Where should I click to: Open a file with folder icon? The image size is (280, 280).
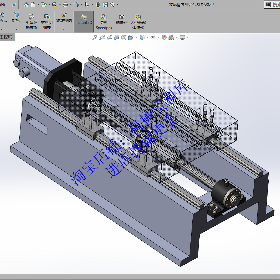[44, 5]
